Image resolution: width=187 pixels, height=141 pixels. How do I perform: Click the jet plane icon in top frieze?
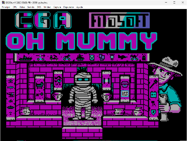[123, 57]
